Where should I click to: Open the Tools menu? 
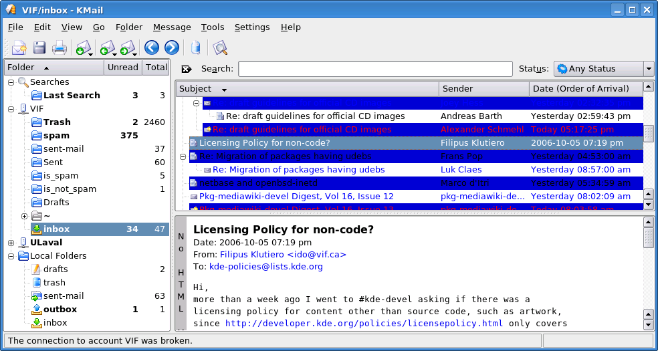click(x=213, y=27)
